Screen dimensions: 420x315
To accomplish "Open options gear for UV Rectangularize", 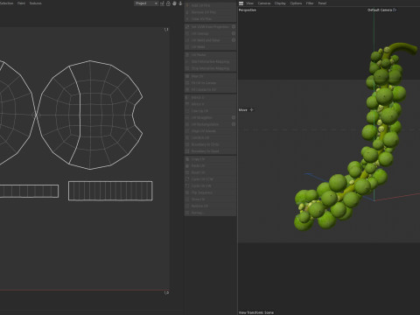I will pos(234,124).
